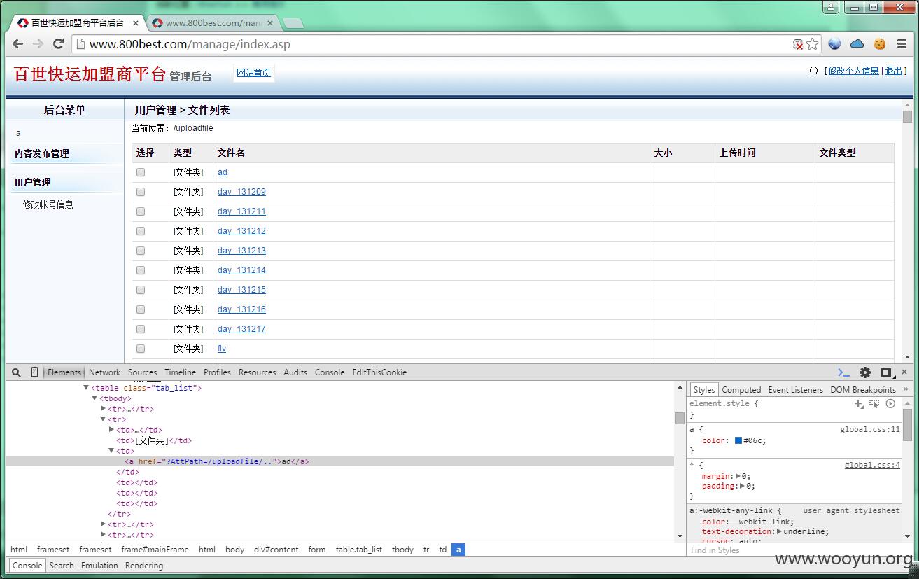Close the www.800best.com tab
Screen dimensions: 919x579
pos(270,23)
